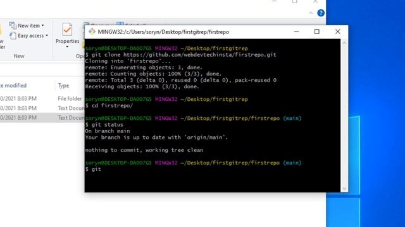Click the 'git status' command line
Screen dimensions: 405x227
(x=104, y=125)
